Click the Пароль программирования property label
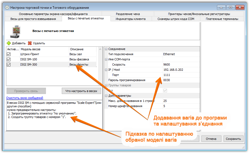The image size is (249, 153). tap(127, 80)
